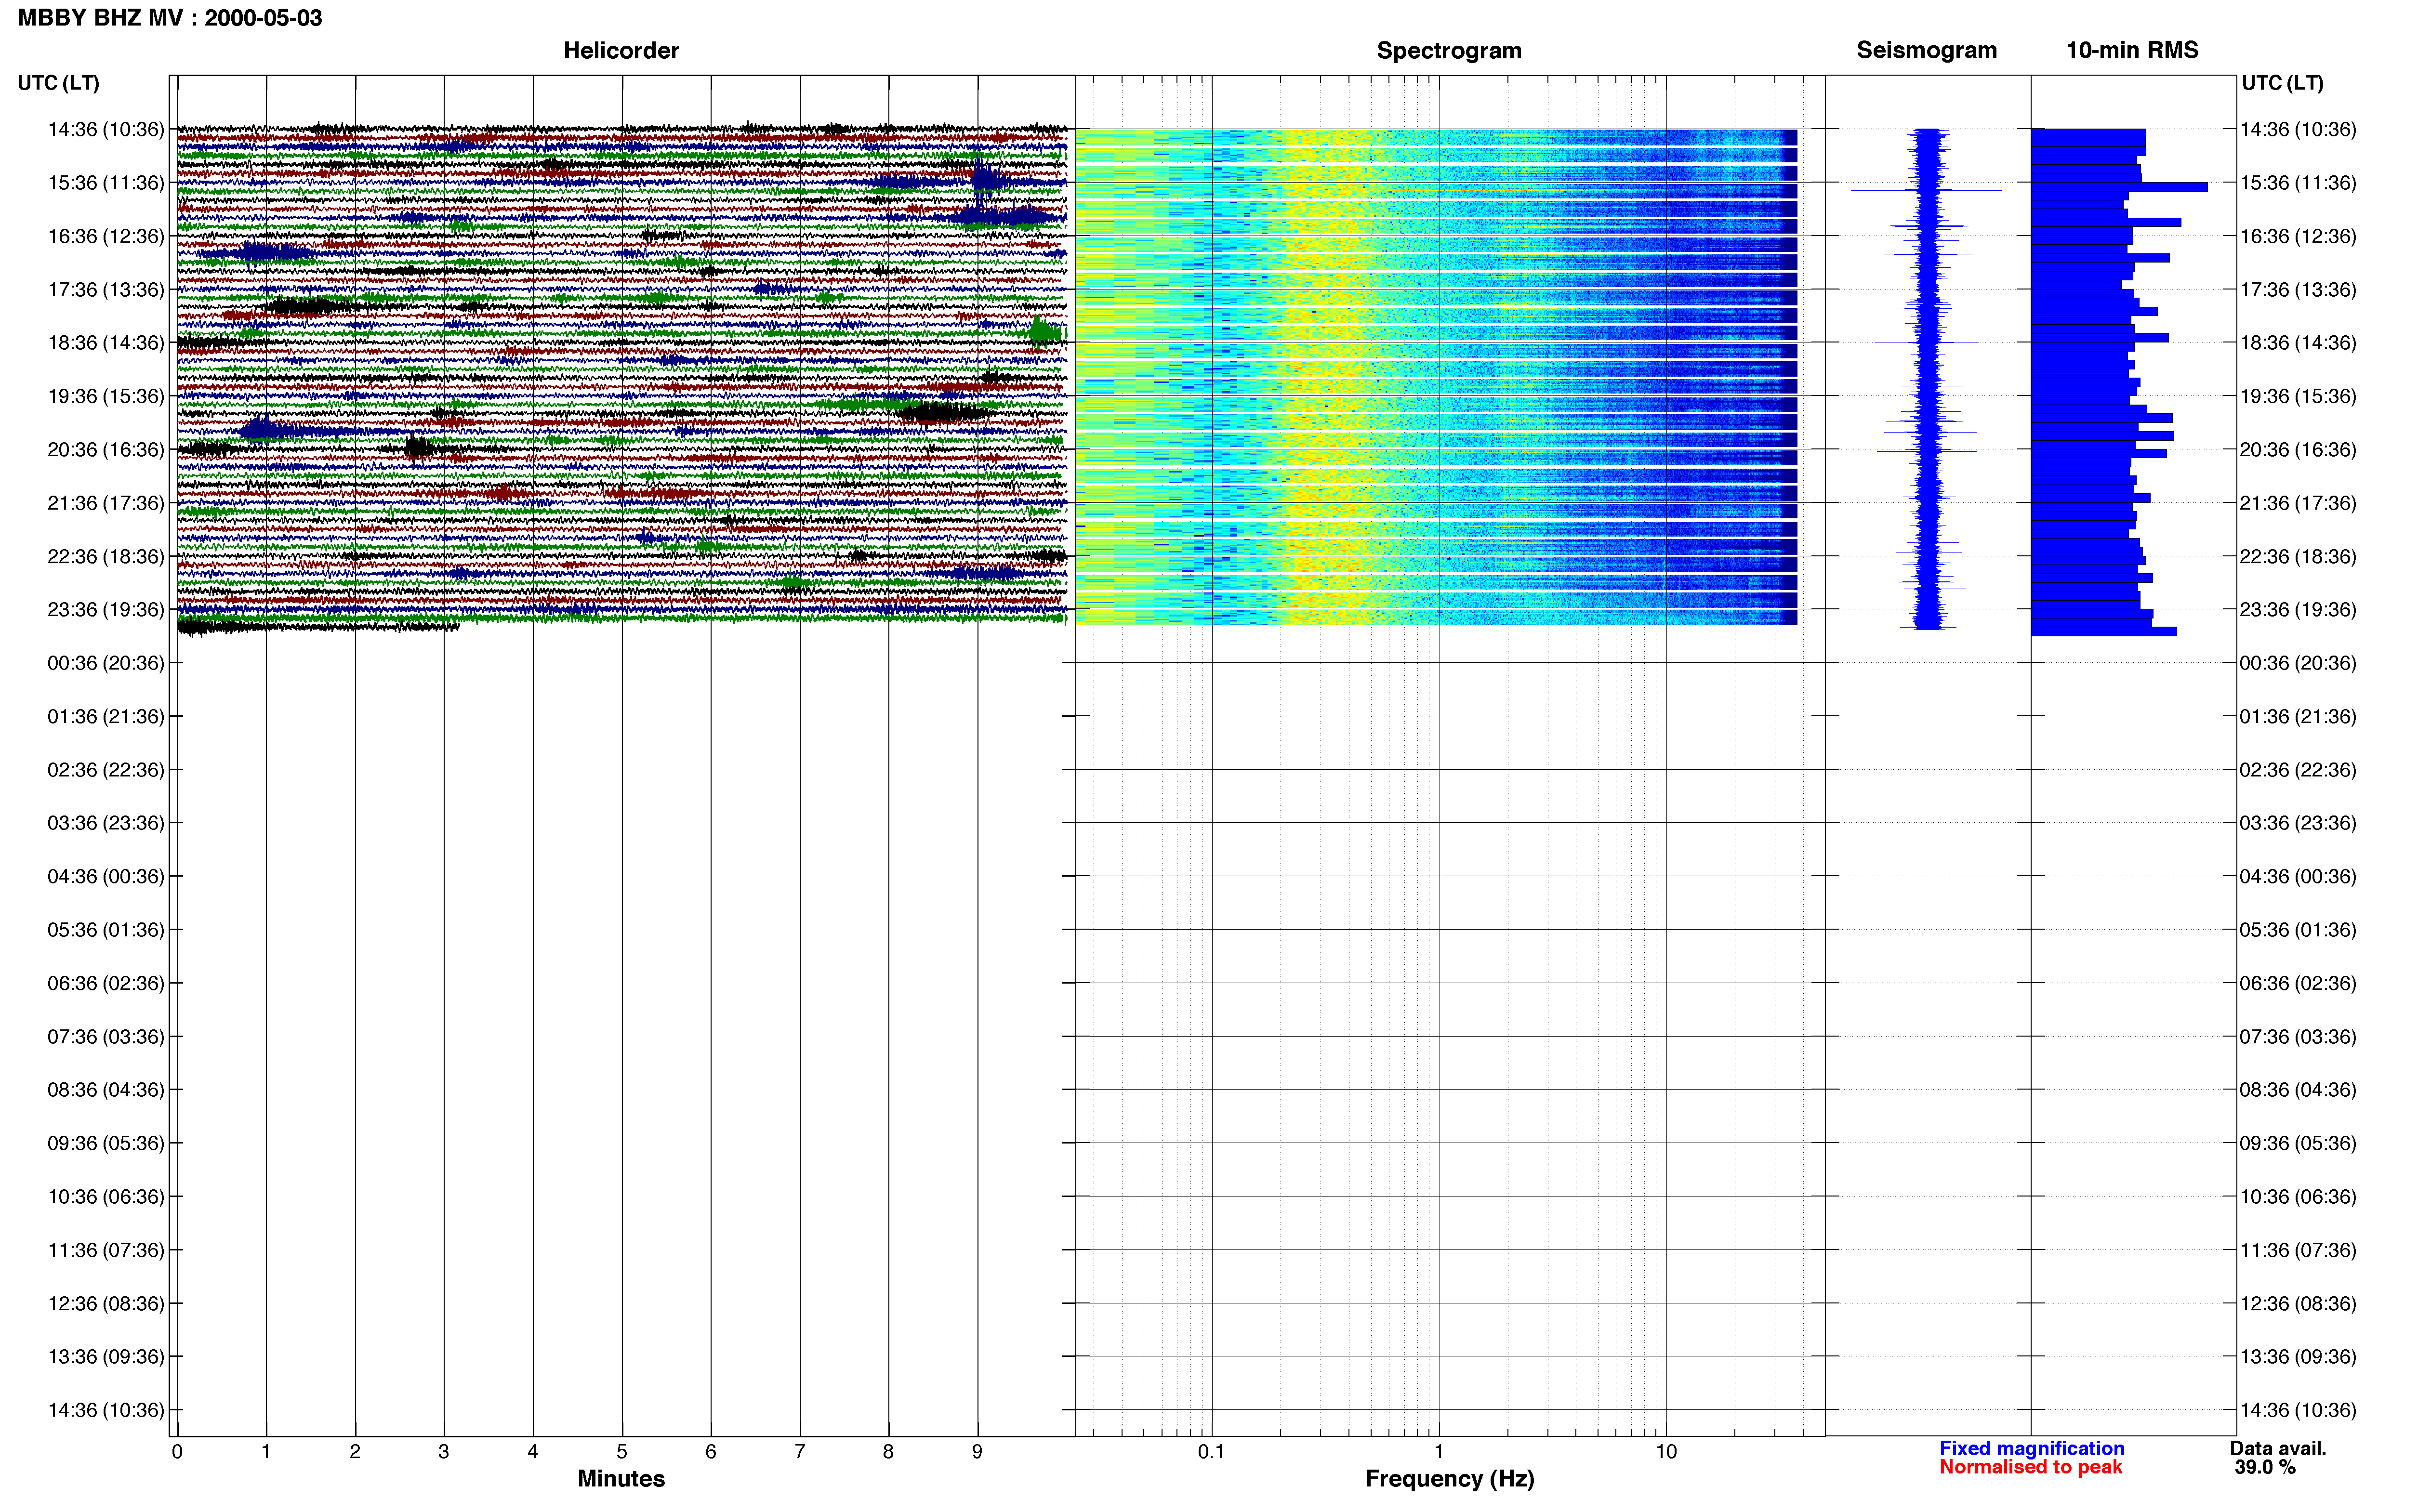Click the left time label 18:36 (14:36)
The image size is (2418, 1512).
[106, 343]
